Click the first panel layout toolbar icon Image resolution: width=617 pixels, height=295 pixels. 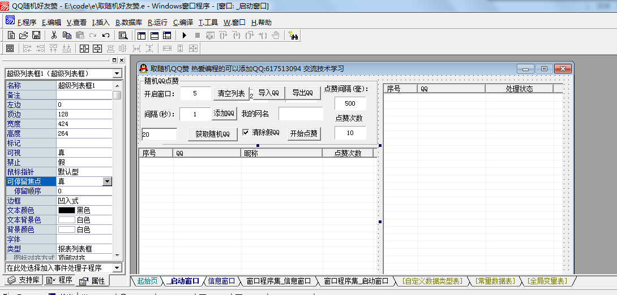click(142, 36)
